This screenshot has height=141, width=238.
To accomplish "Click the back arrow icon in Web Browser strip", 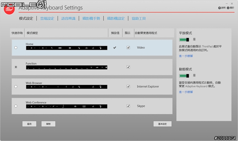I will [58, 87].
